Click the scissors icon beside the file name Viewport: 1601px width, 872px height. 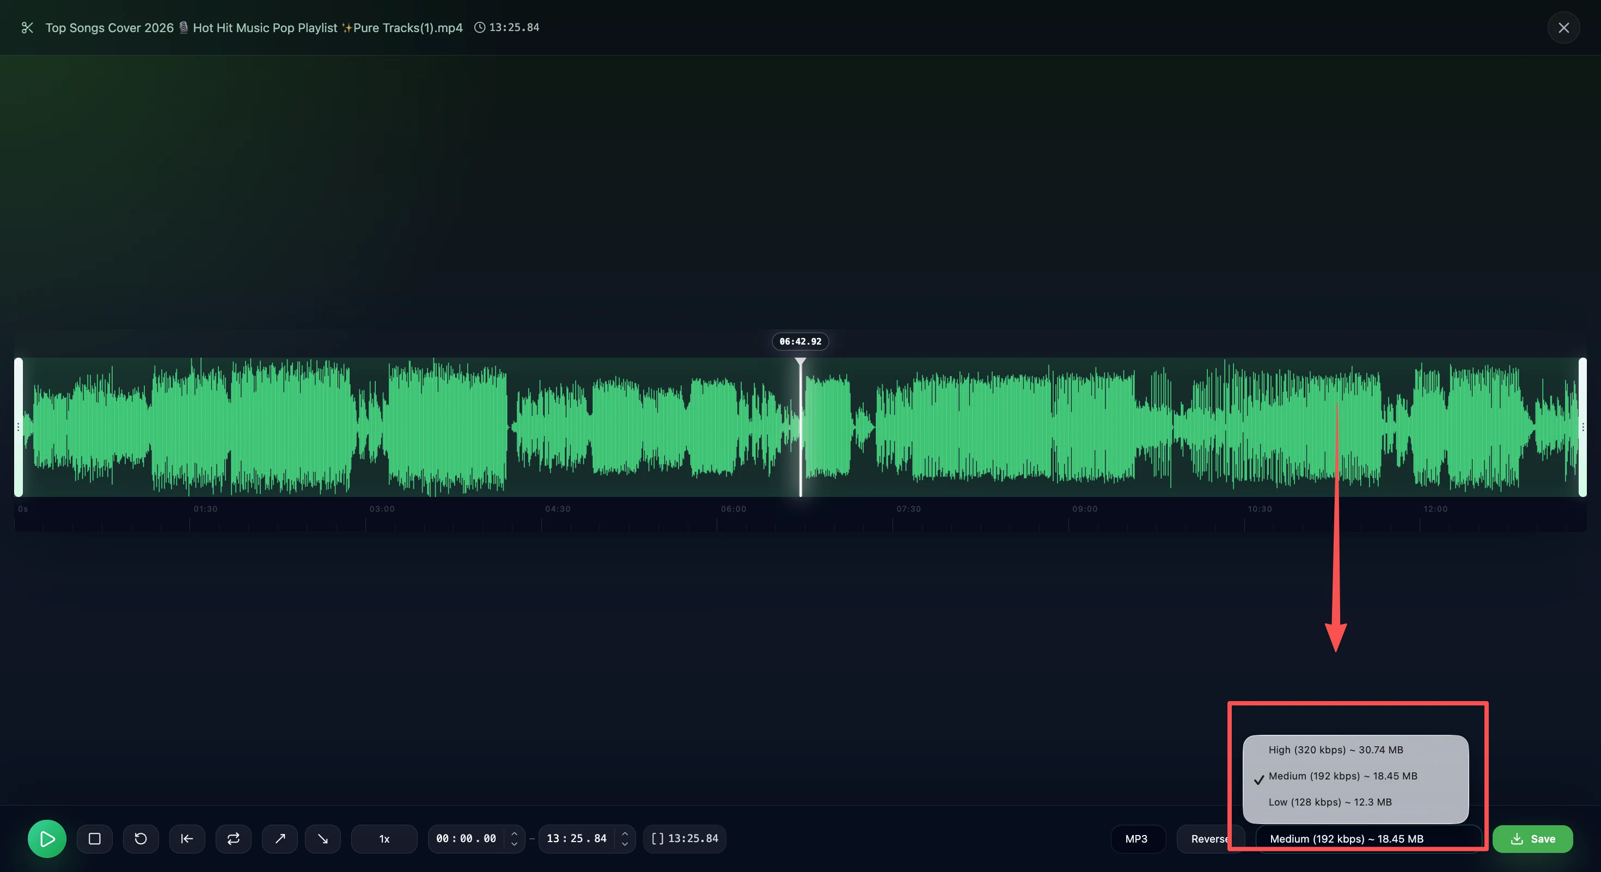tap(27, 27)
